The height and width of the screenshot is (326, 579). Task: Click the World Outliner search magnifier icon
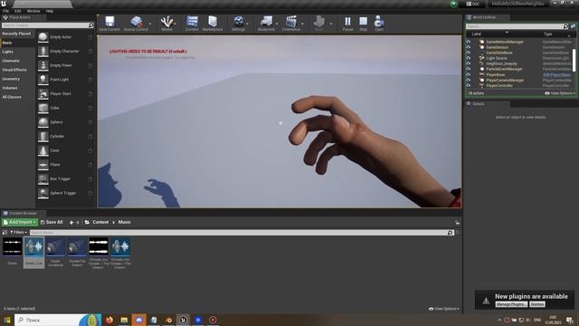[x=565, y=26]
